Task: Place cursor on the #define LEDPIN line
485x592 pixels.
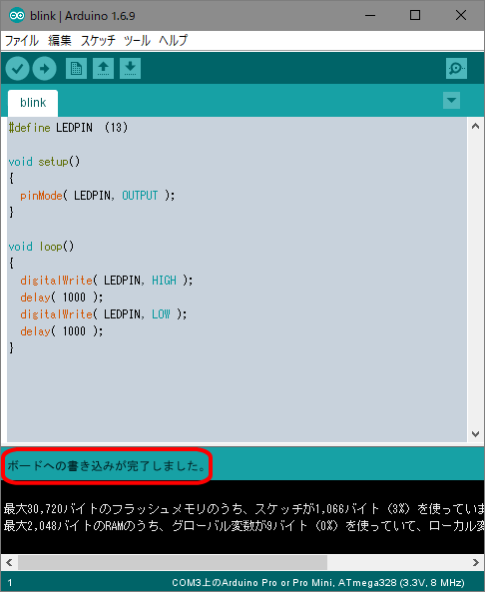Action: pos(68,128)
